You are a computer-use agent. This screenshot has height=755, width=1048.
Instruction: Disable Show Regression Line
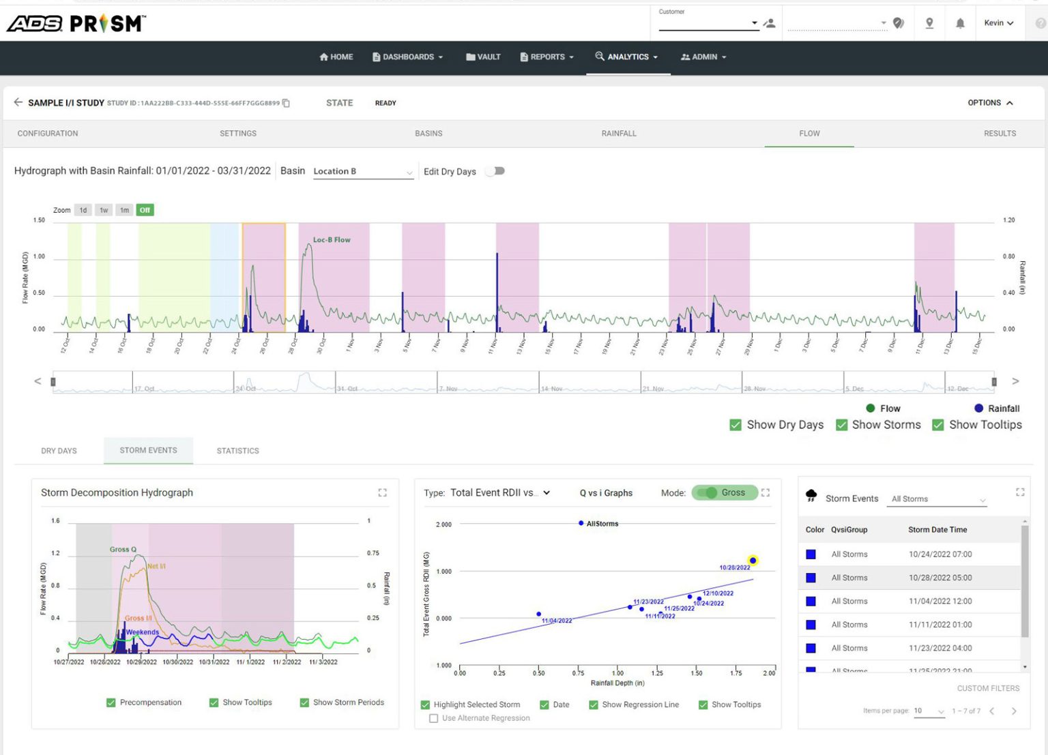[593, 705]
